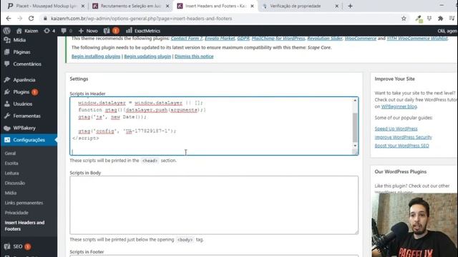458x257 pixels.
Task: Close the Insert Headers and Footers tab
Action: coord(252,6)
